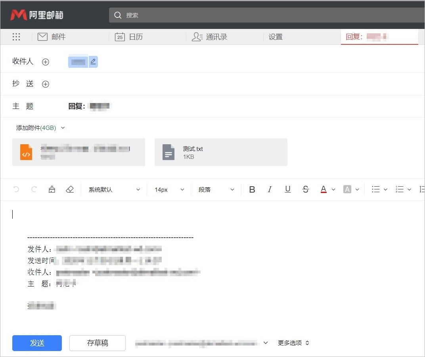Toggle bold formatting

252,189
